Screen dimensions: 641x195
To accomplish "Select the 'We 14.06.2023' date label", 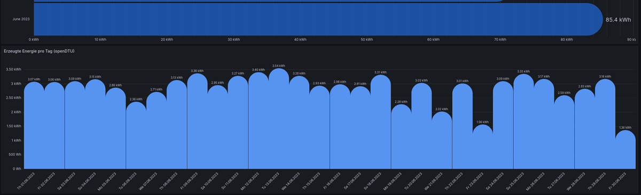I will (x=290, y=181).
